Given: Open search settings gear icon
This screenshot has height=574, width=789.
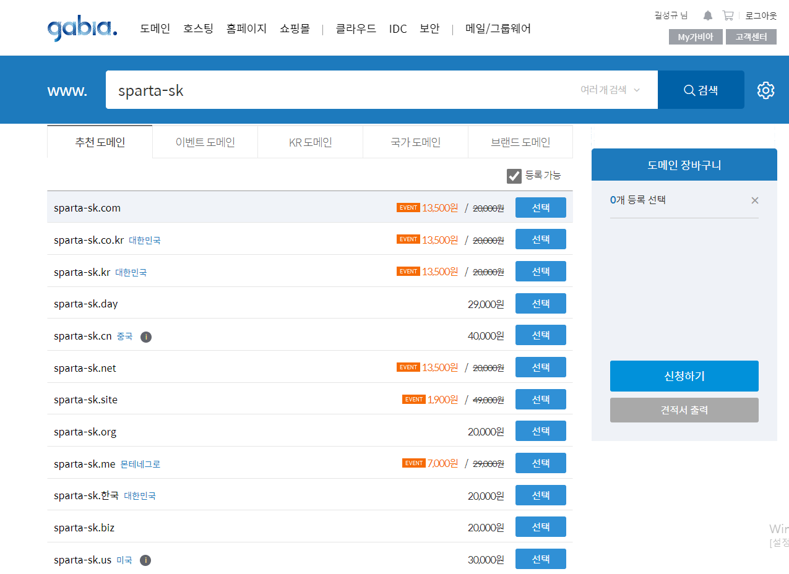Looking at the screenshot, I should pos(765,90).
